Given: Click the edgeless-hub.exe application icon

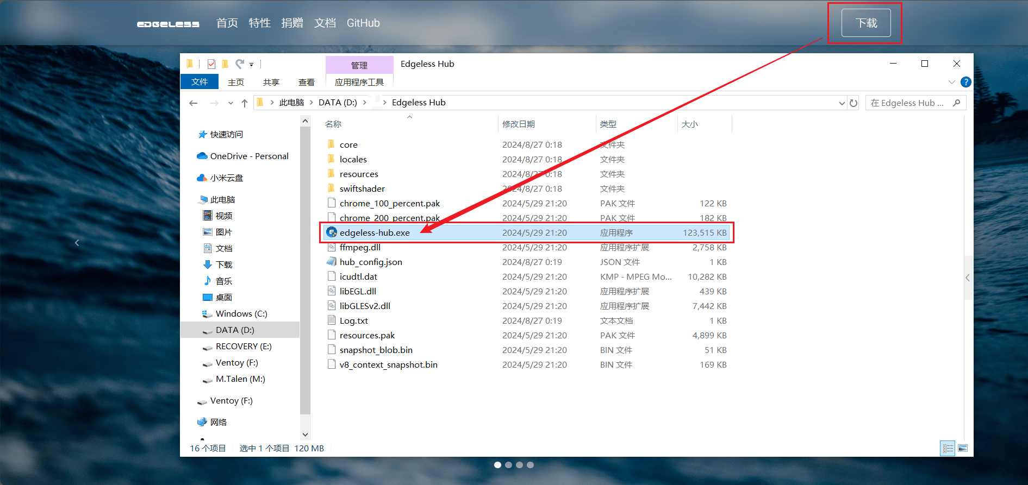Looking at the screenshot, I should tap(332, 232).
